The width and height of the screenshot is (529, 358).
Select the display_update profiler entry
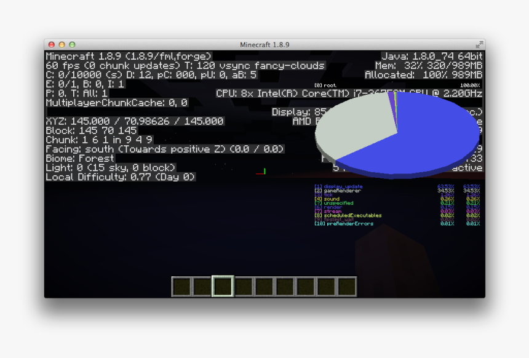pos(339,185)
